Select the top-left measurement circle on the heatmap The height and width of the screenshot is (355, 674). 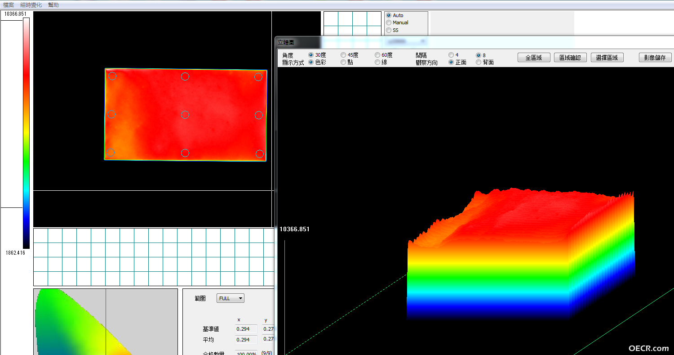pos(112,76)
